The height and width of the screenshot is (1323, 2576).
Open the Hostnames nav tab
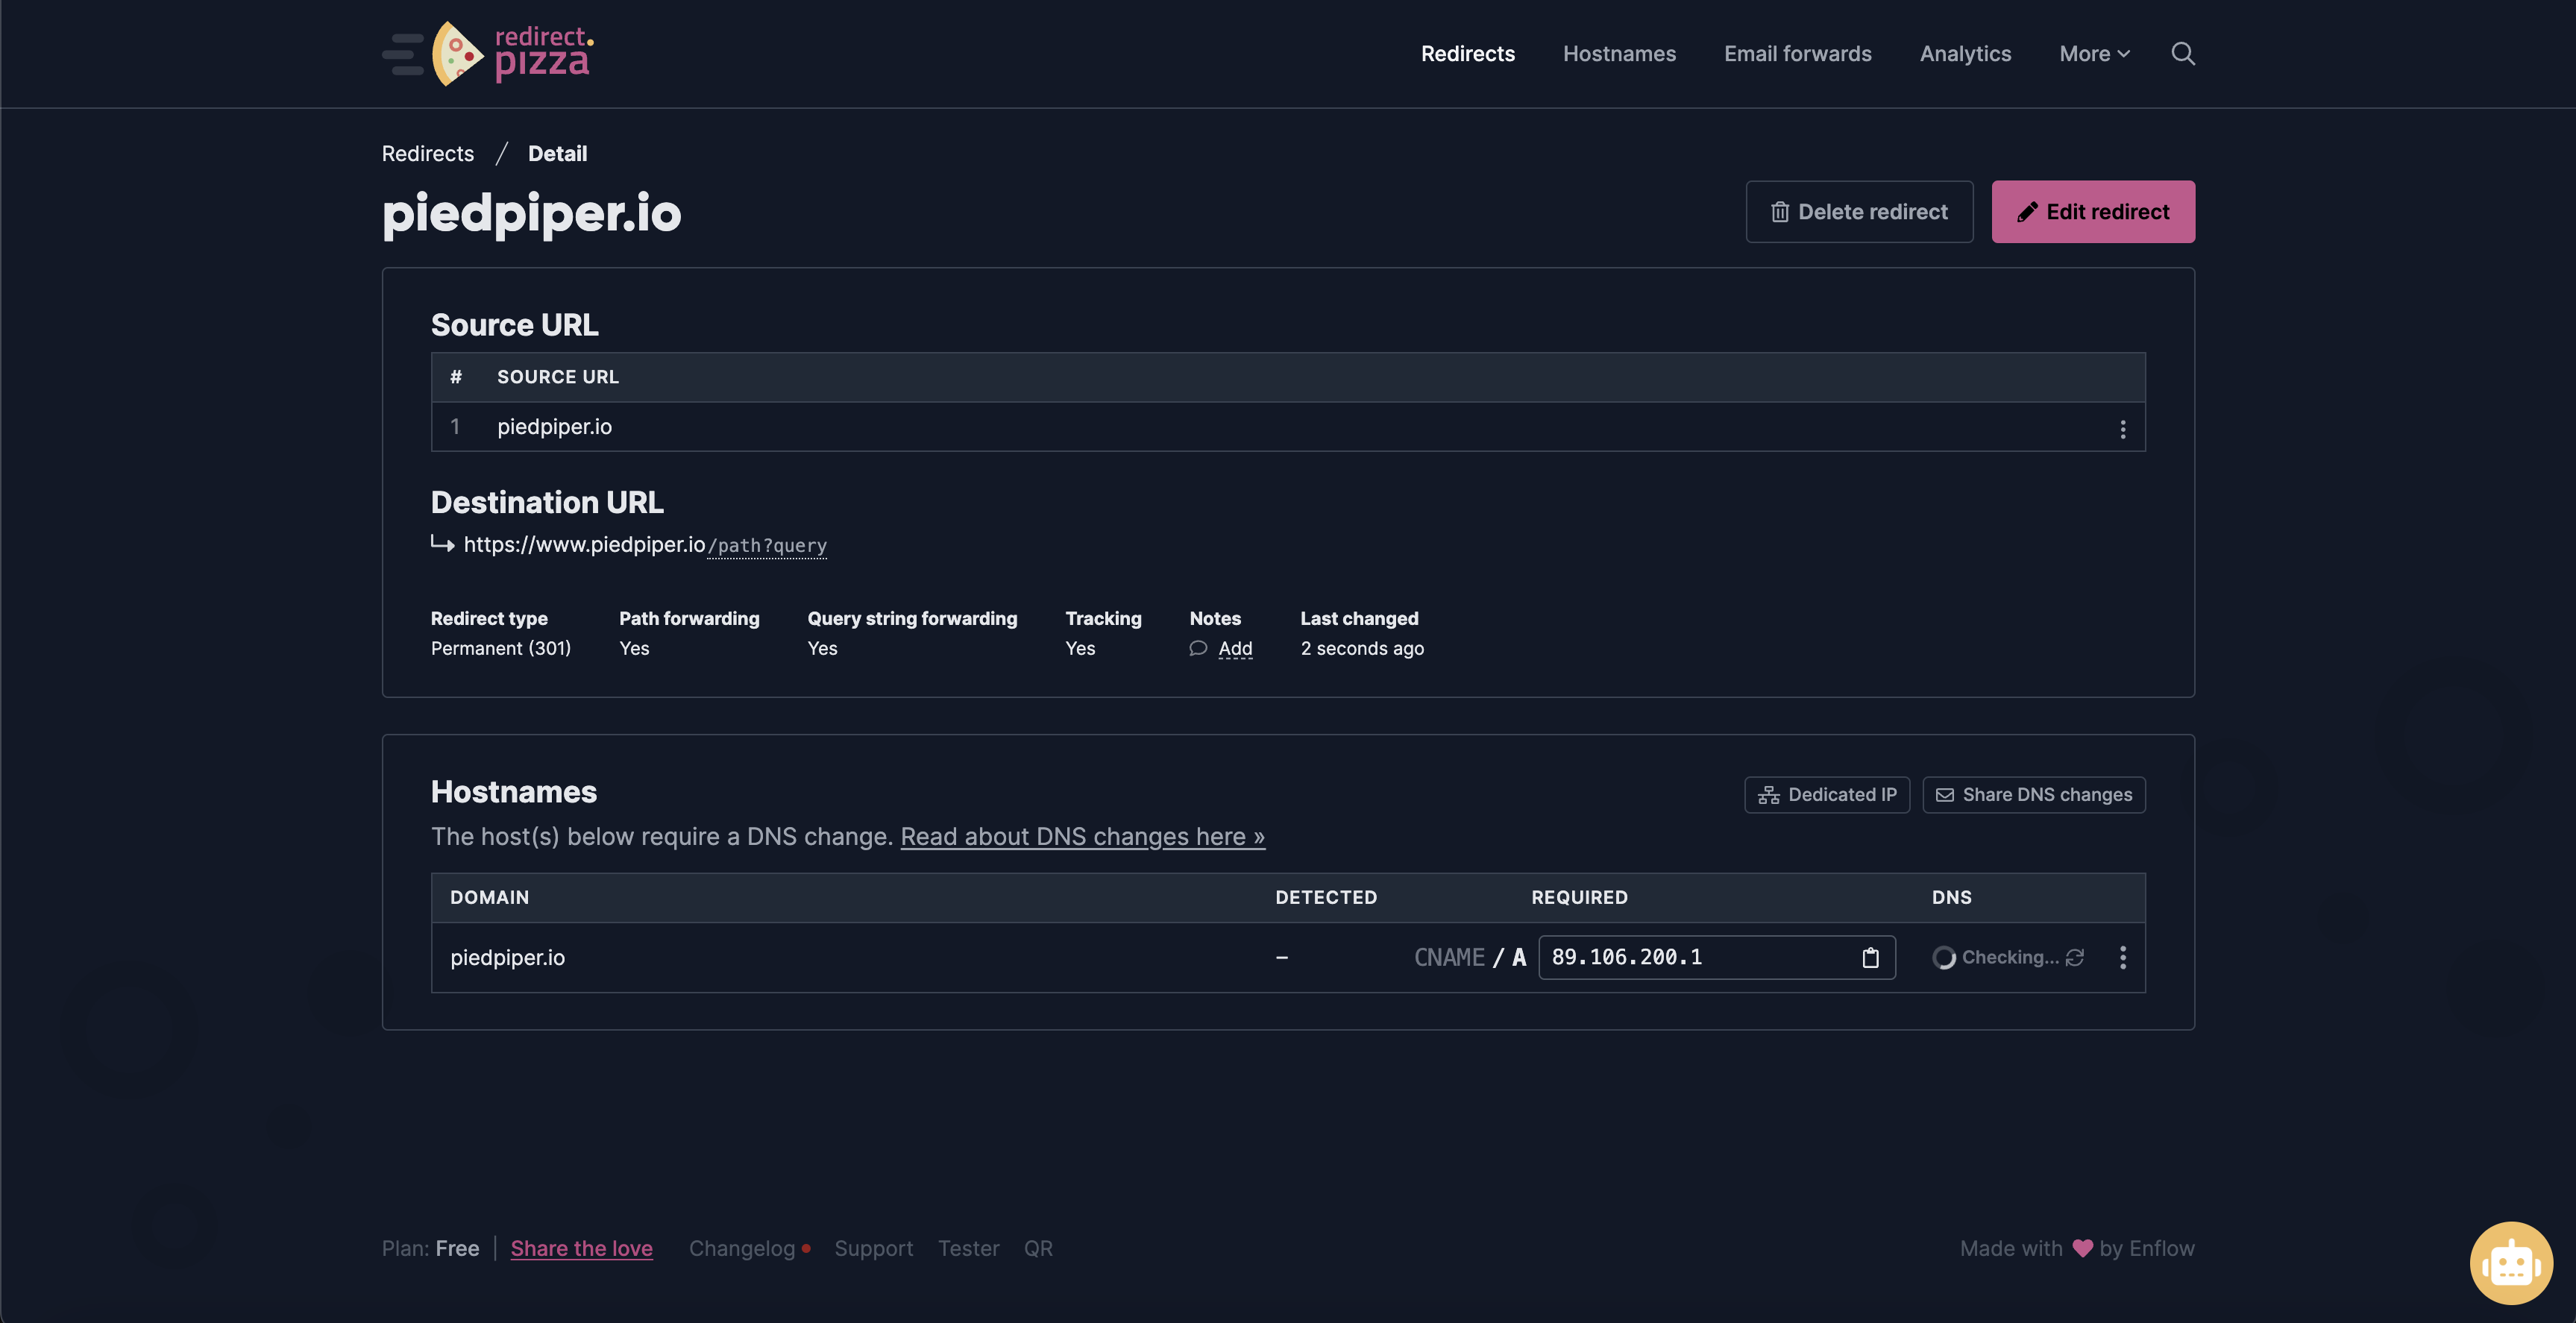(x=1619, y=54)
